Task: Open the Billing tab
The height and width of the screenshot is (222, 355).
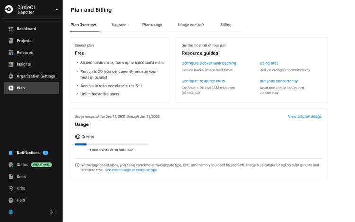Action: (x=226, y=25)
